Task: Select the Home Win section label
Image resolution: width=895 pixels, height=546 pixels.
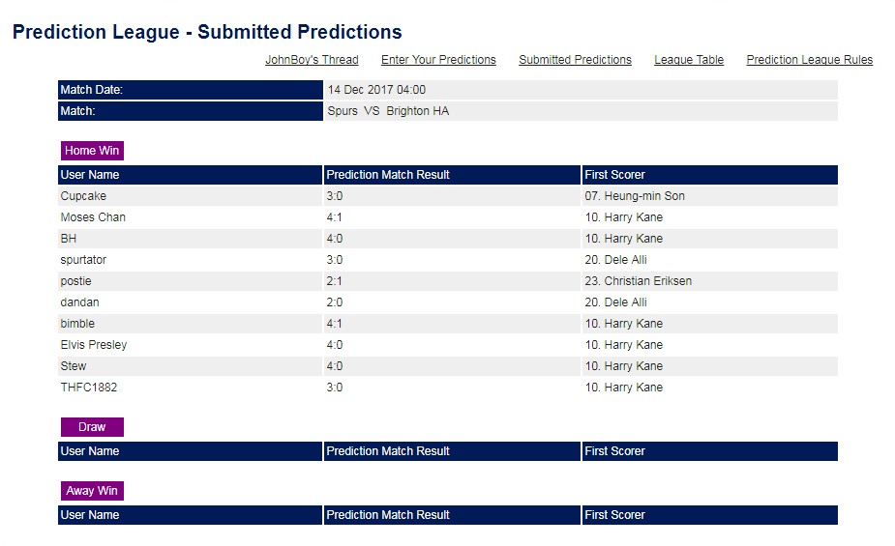Action: point(92,151)
